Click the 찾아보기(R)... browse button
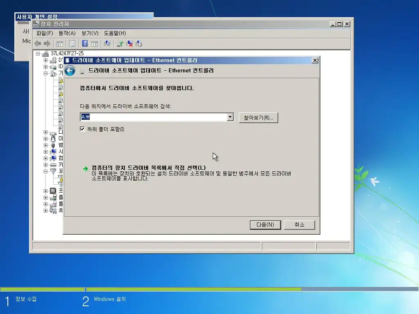Viewport: 419px width, 314px height. 259,118
